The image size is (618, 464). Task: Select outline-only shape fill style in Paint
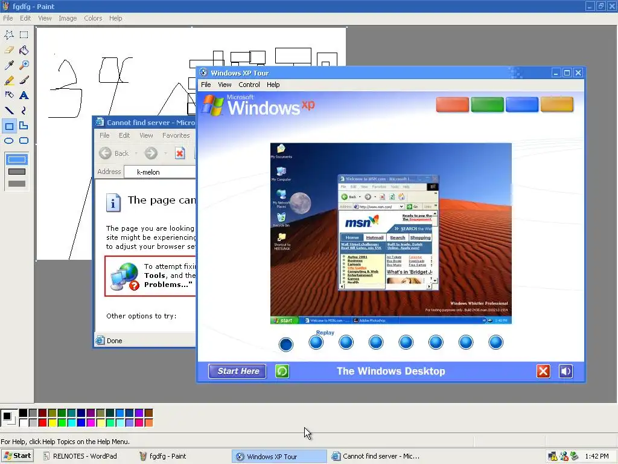16,159
